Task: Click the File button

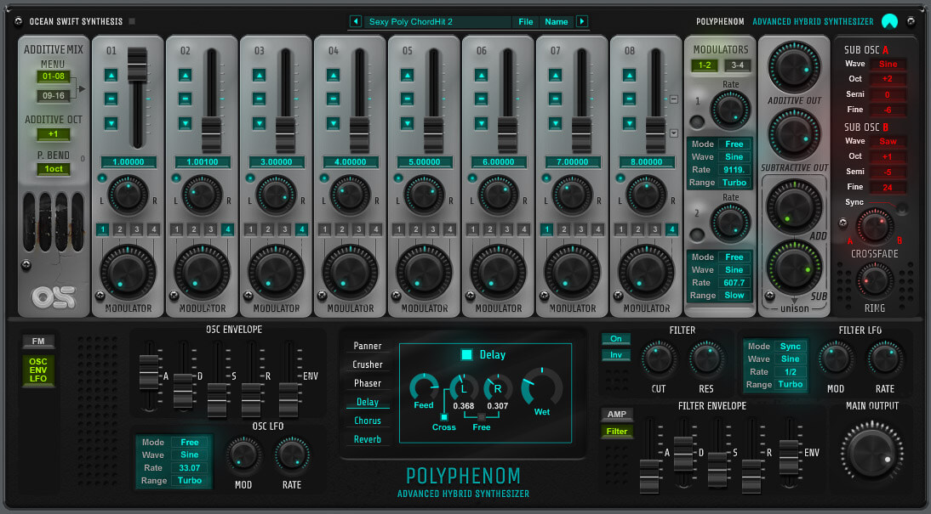Action: point(525,22)
